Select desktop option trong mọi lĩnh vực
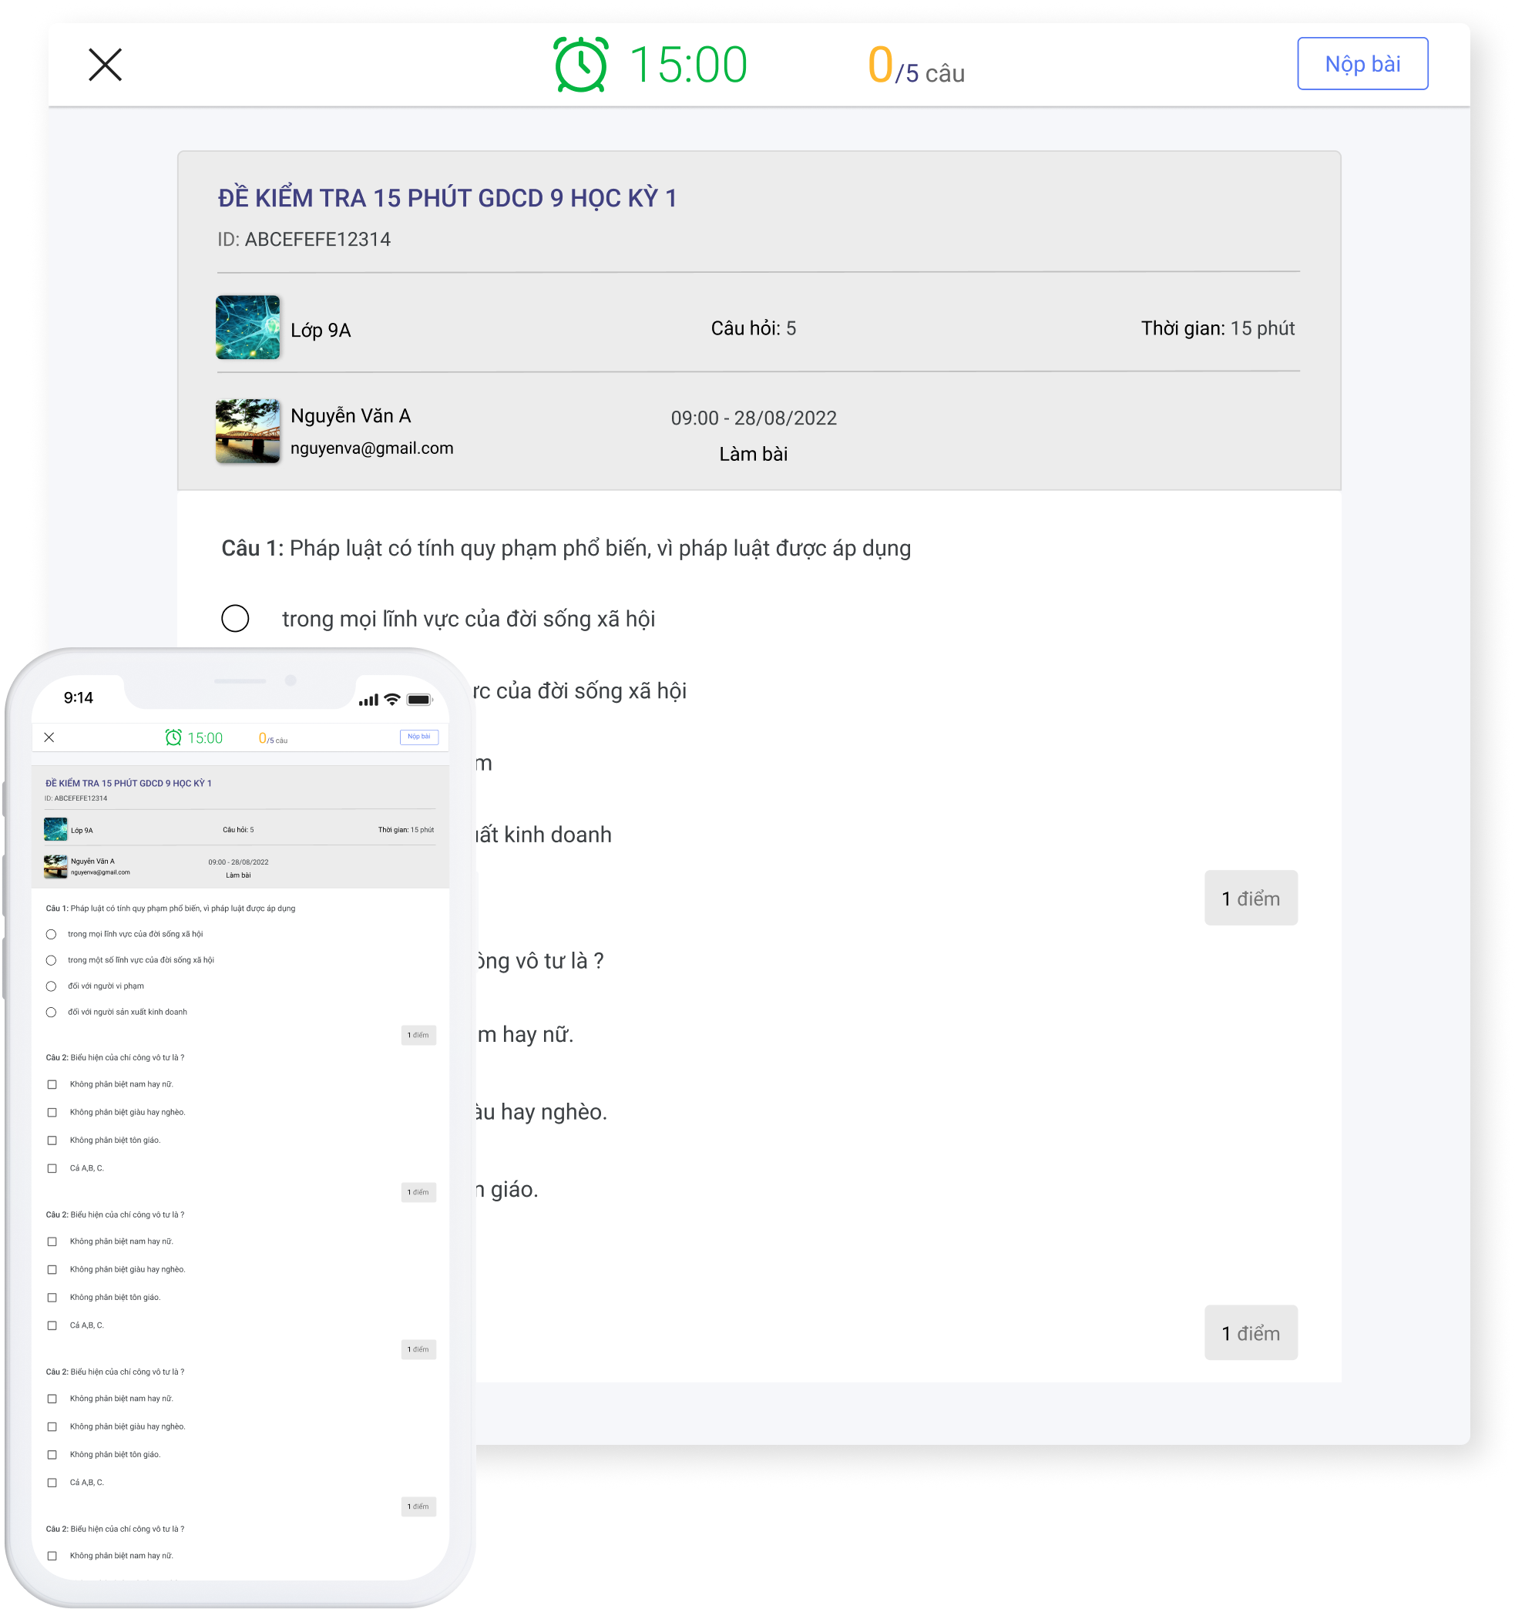Image resolution: width=1515 pixels, height=1609 pixels. (x=236, y=618)
